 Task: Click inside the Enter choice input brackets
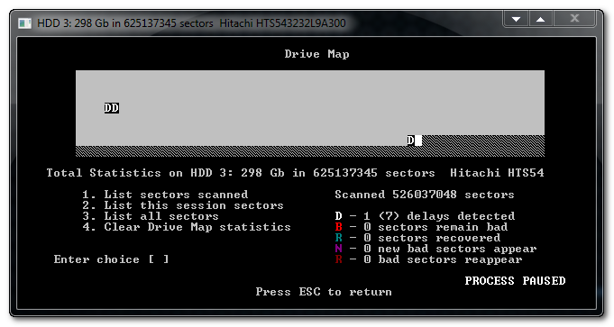pos(159,259)
